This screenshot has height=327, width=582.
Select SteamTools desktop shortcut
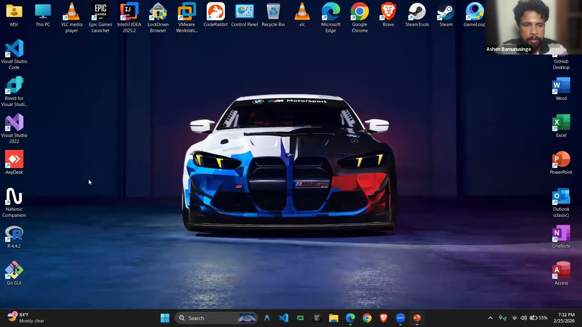[x=417, y=15]
